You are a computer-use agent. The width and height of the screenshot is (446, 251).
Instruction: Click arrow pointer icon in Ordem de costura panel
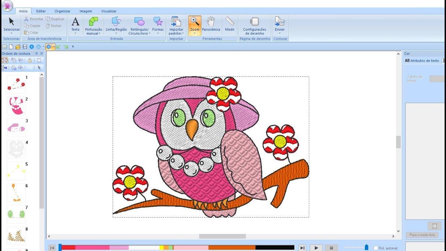pyautogui.click(x=39, y=68)
